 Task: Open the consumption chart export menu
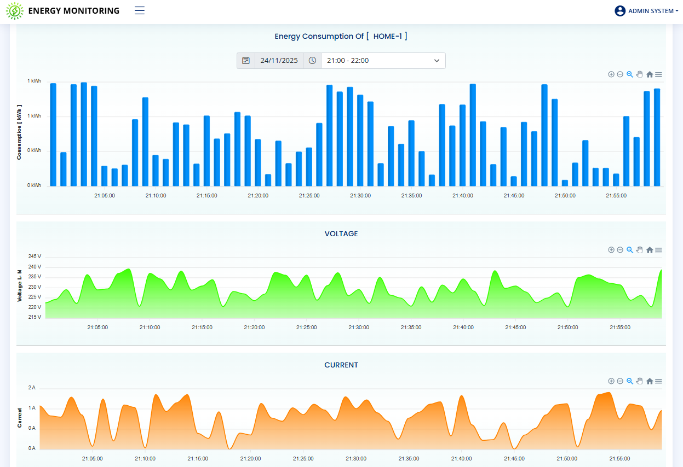[659, 74]
